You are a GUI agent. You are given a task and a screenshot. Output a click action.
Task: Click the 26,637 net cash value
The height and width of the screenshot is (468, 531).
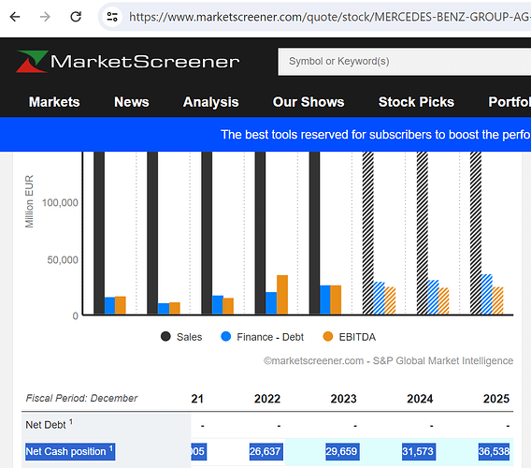pyautogui.click(x=265, y=451)
